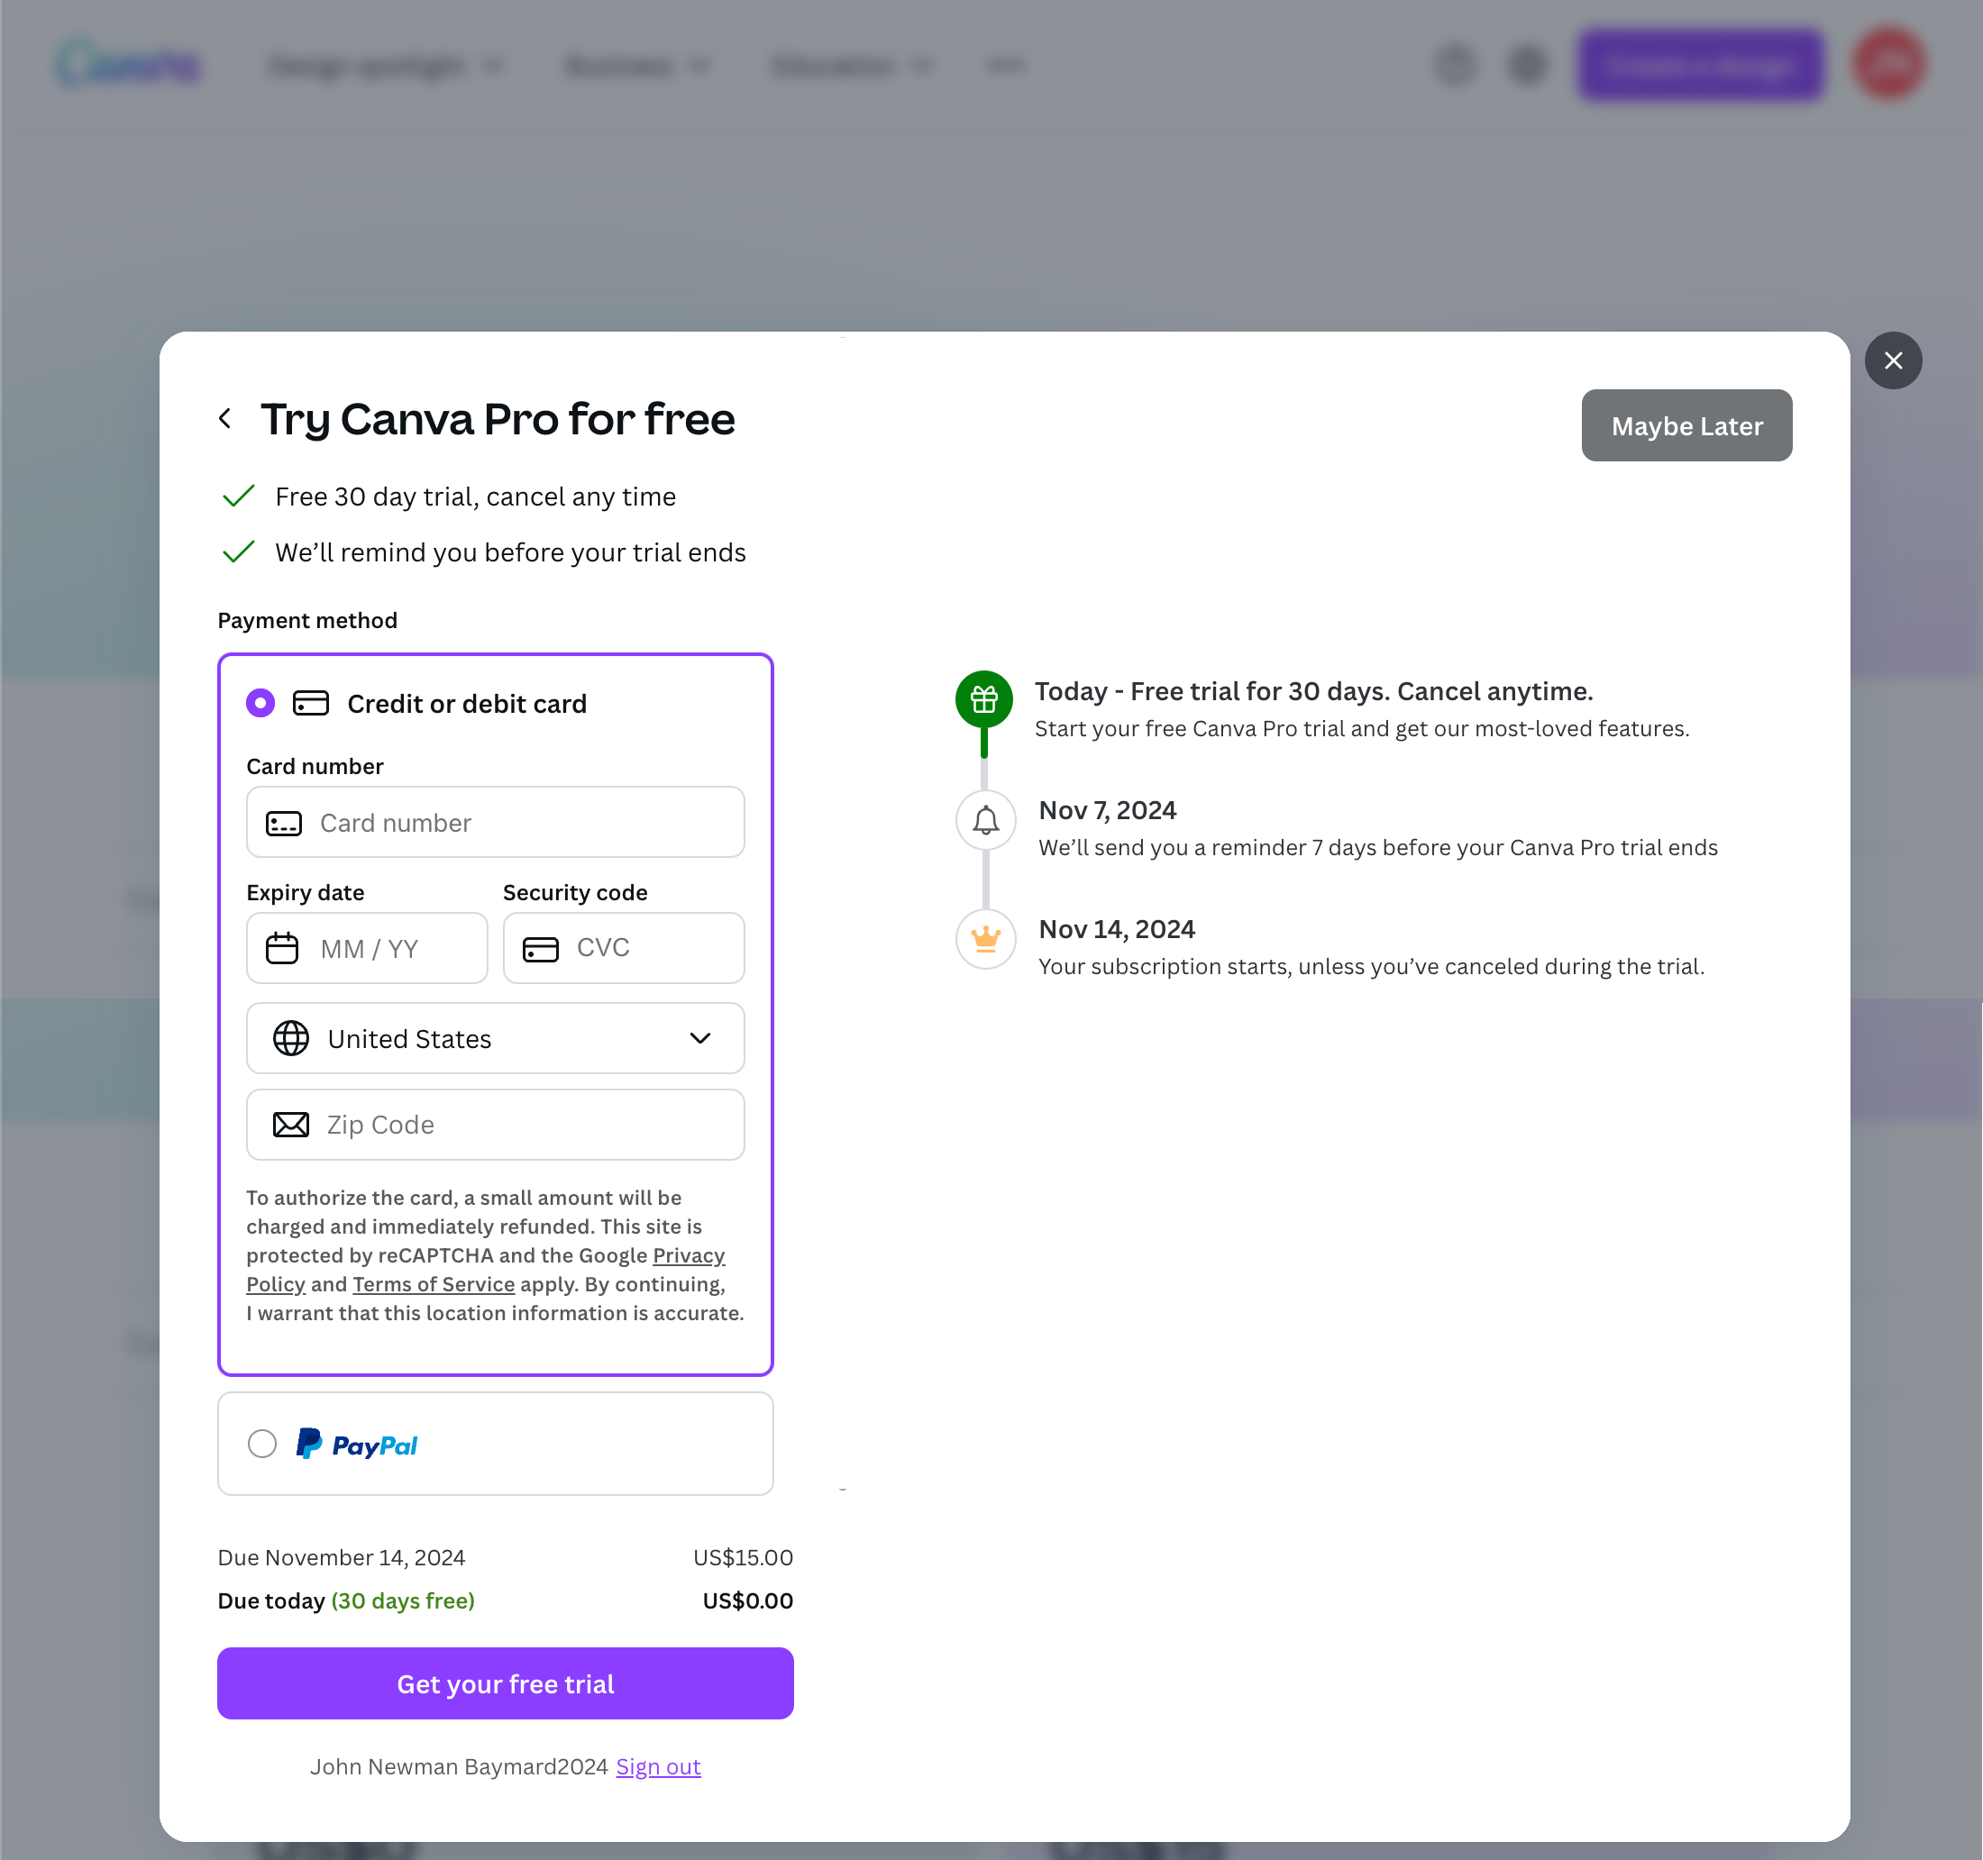Click the envelope icon in Zip Code field

coord(289,1124)
